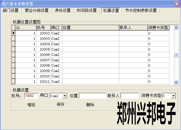This screenshot has width=181, height=130.
Task: Select the row selector for machine 10005
Action: pos(14,49)
